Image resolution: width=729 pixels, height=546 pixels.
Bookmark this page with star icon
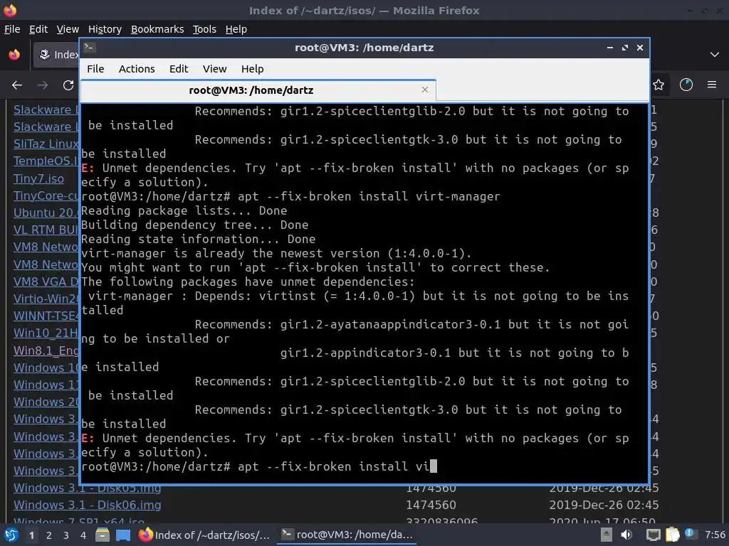pyautogui.click(x=659, y=85)
